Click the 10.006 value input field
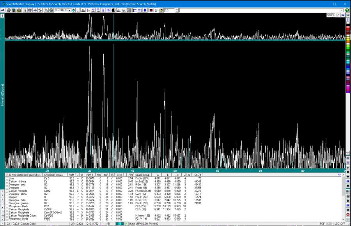Viewport: 351px width, 226px height. point(331,15)
